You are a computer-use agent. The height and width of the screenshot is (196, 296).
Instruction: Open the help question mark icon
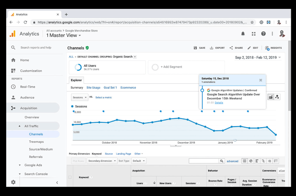pos(263,34)
